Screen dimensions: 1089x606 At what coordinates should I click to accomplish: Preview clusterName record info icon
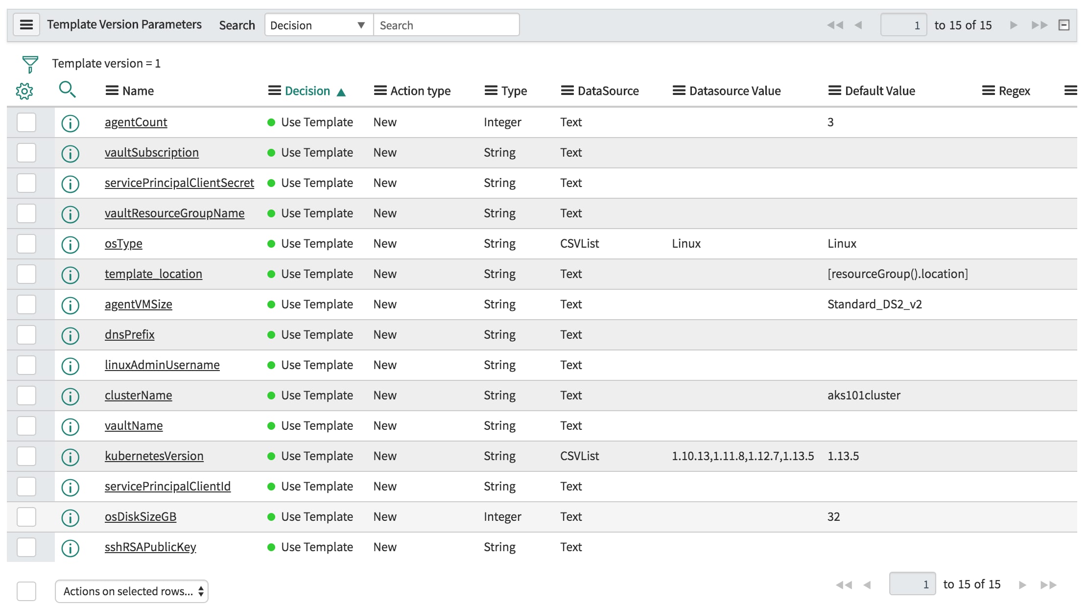point(71,396)
